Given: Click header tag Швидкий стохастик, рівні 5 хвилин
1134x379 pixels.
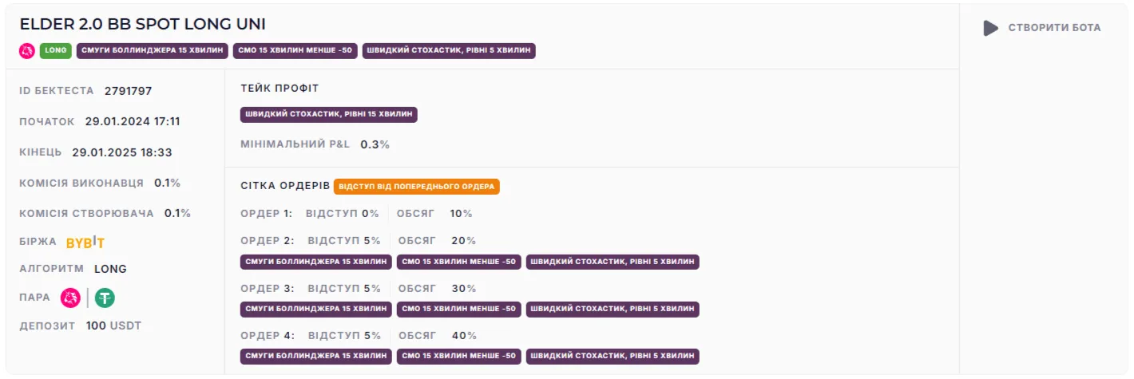Looking at the screenshot, I should pyautogui.click(x=449, y=51).
